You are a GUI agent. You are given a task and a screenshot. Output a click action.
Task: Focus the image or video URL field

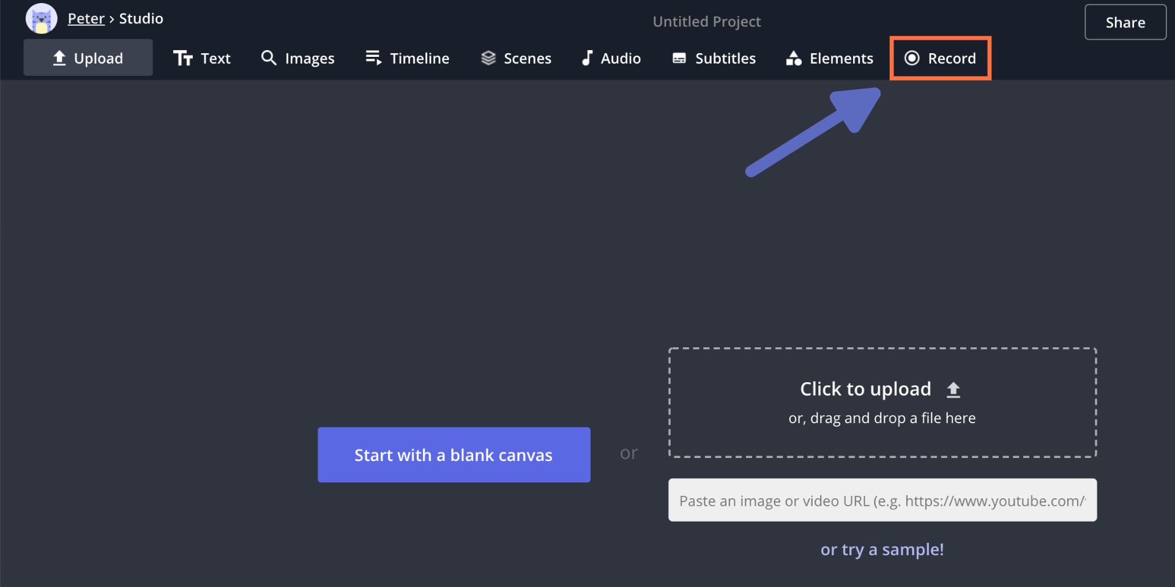pos(882,500)
